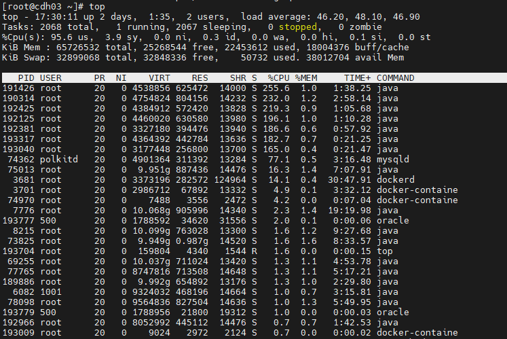The width and height of the screenshot is (507, 339).
Task: Select the polkitd user entry
Action: point(59,160)
